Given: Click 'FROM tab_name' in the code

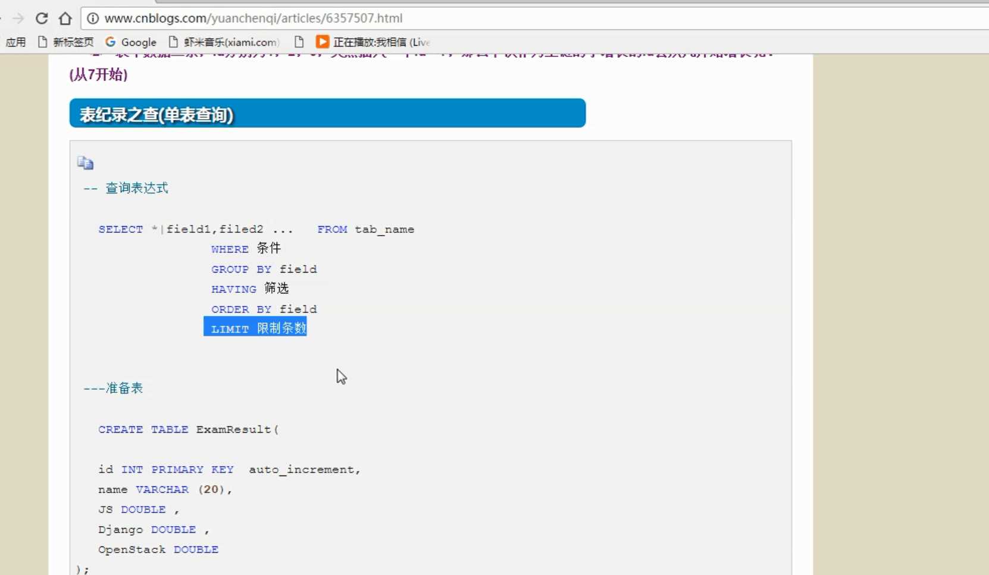Looking at the screenshot, I should coord(365,229).
